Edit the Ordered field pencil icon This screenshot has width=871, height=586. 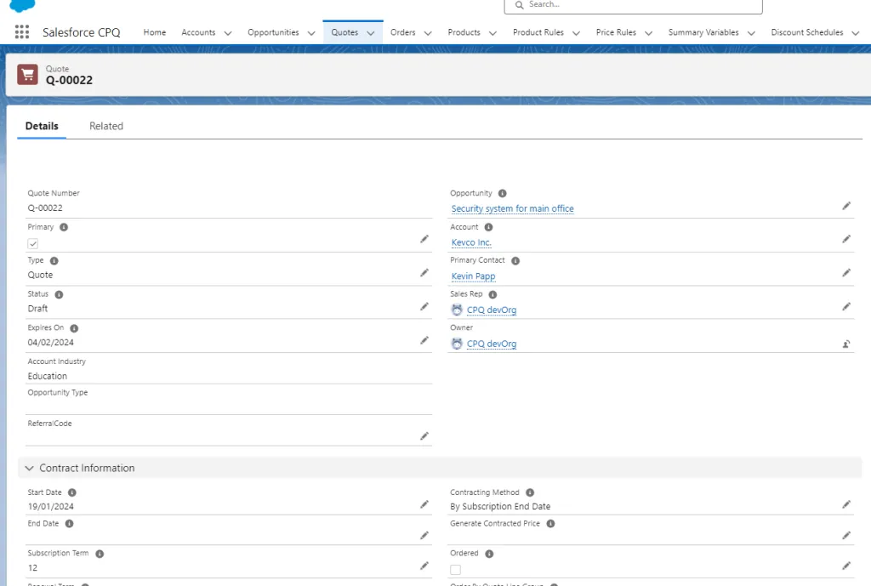tap(846, 566)
